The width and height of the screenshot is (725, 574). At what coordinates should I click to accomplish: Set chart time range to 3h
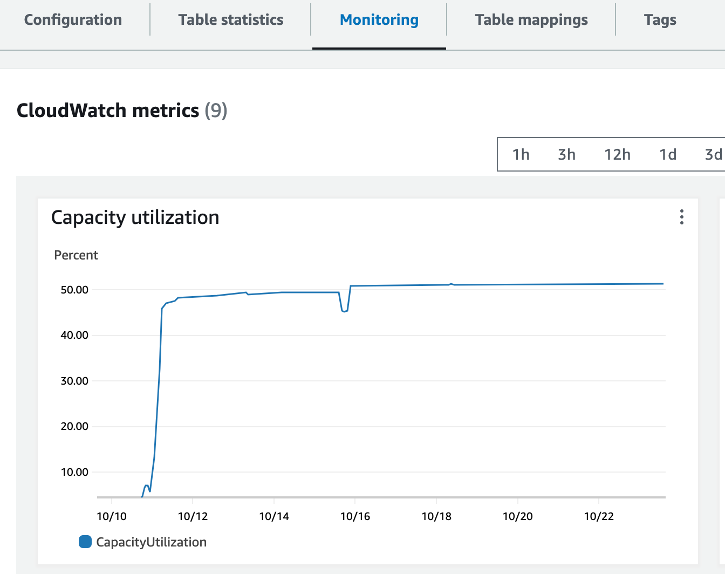pos(566,154)
